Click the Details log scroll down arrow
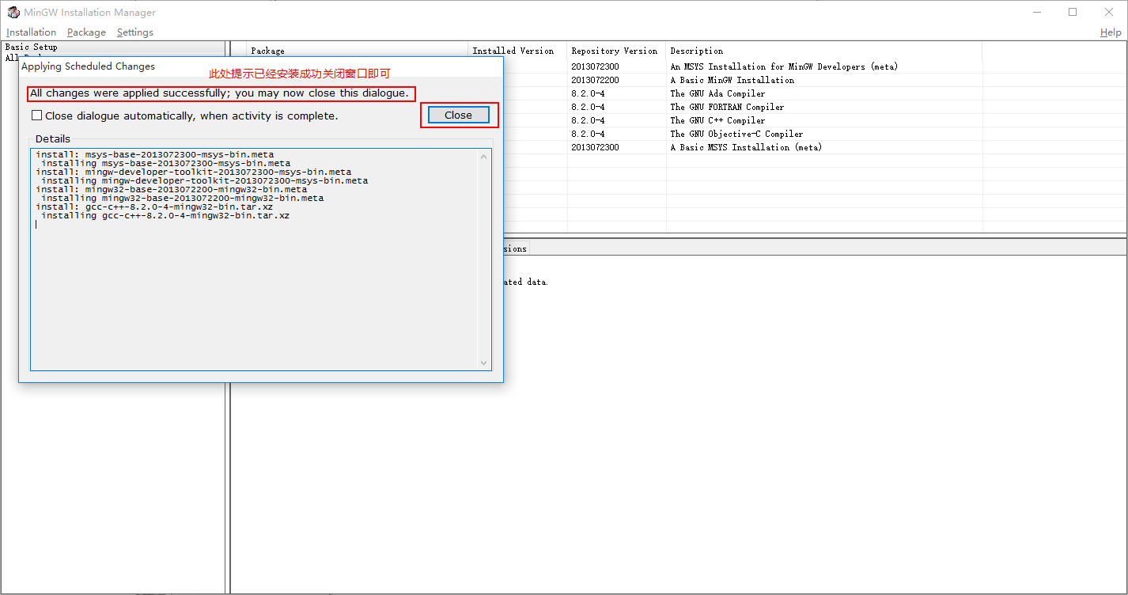The width and height of the screenshot is (1128, 595). 484,363
